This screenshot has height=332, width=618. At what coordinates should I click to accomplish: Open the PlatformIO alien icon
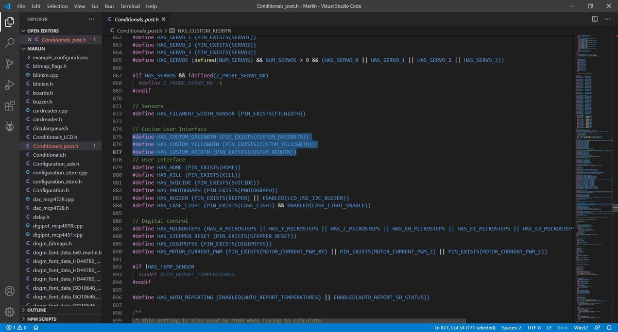pyautogui.click(x=9, y=127)
